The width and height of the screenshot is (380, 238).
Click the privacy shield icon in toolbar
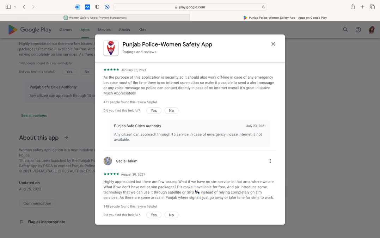point(97,7)
